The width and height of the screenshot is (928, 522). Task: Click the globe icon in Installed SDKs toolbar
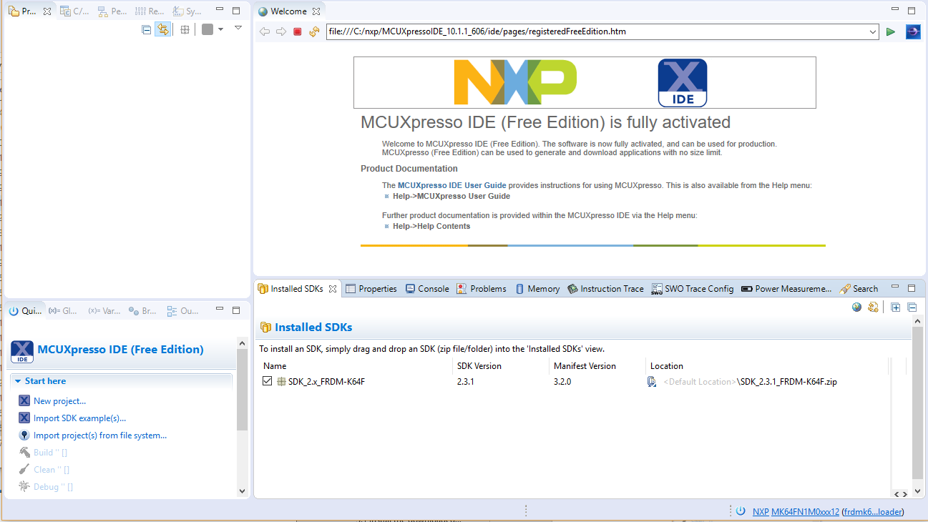[856, 307]
